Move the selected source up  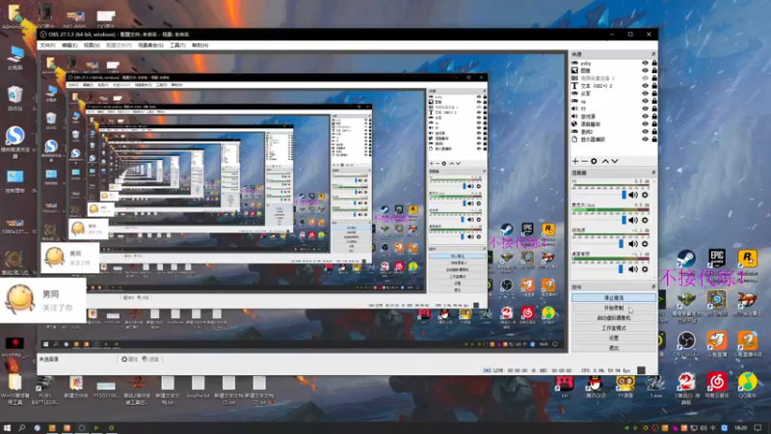tap(605, 161)
